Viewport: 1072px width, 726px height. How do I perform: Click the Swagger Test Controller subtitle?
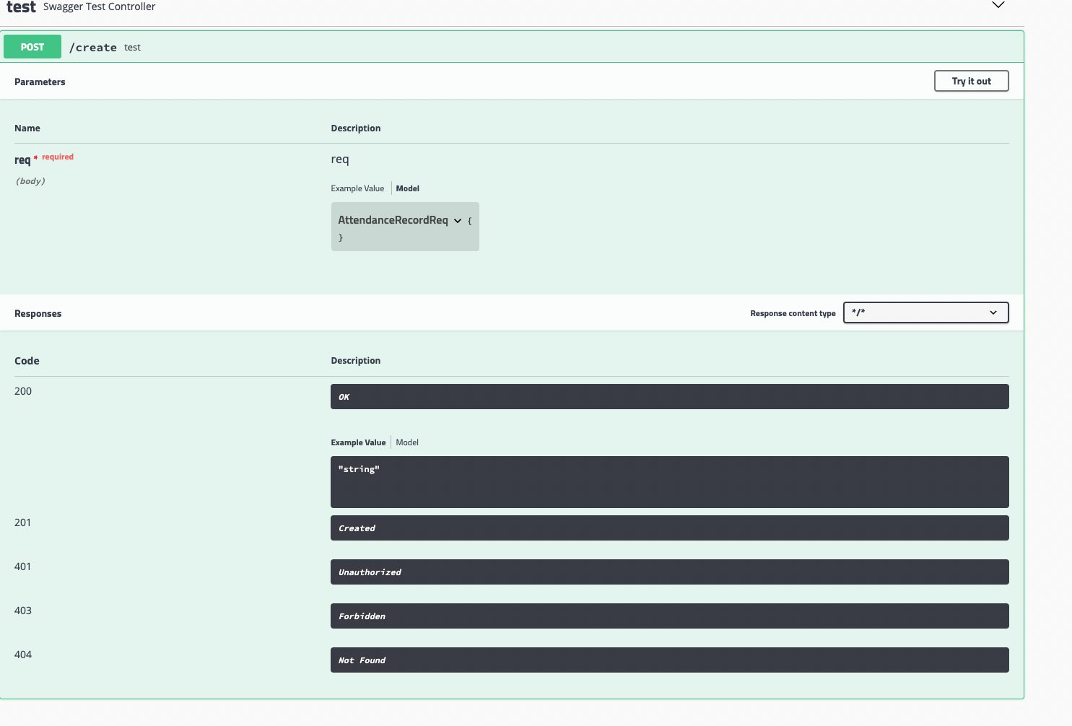point(99,7)
